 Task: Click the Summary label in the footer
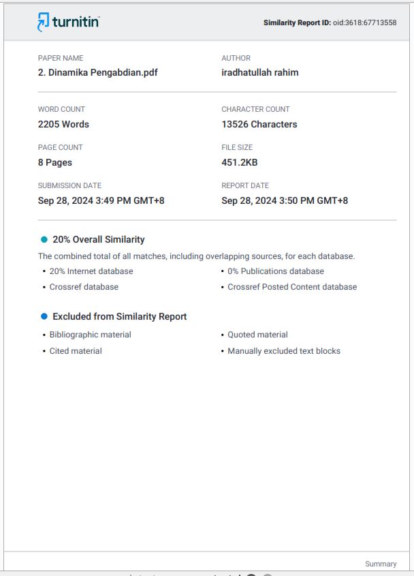[x=381, y=564]
